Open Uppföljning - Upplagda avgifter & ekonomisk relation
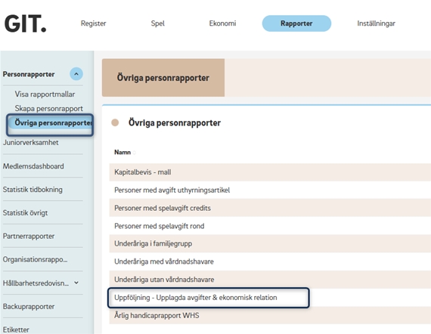Image resolution: width=431 pixels, height=334 pixels. coord(209,298)
